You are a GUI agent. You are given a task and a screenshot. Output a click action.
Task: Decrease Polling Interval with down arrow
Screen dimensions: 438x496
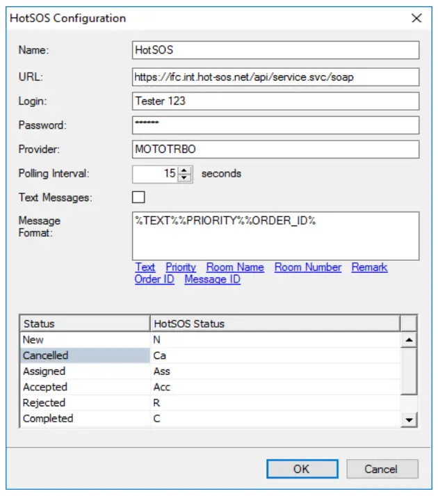coord(184,178)
